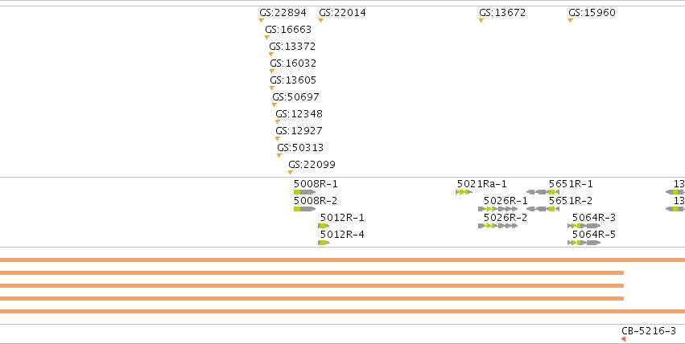Screen dimensions: 685x344
Task: Open the GS:50697 triangle marker
Action: point(274,105)
